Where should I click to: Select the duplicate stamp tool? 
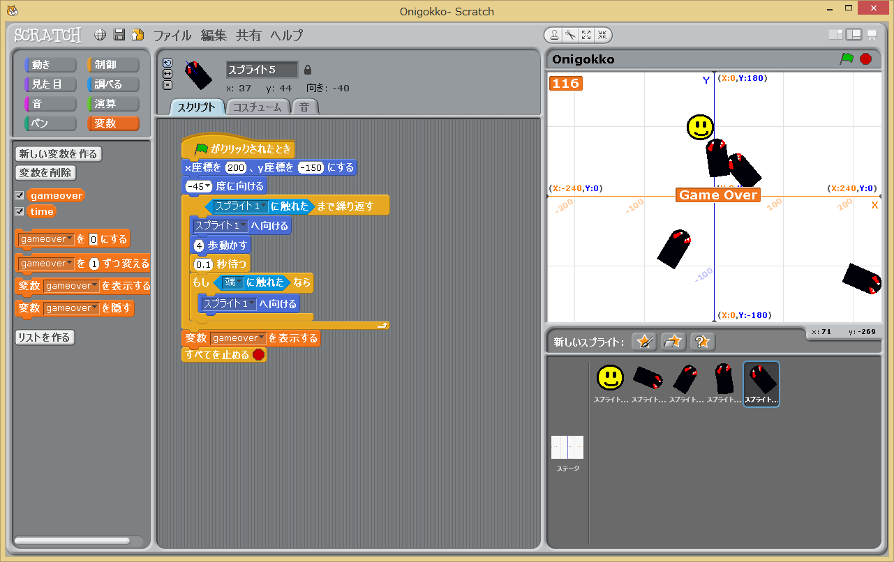[x=555, y=34]
